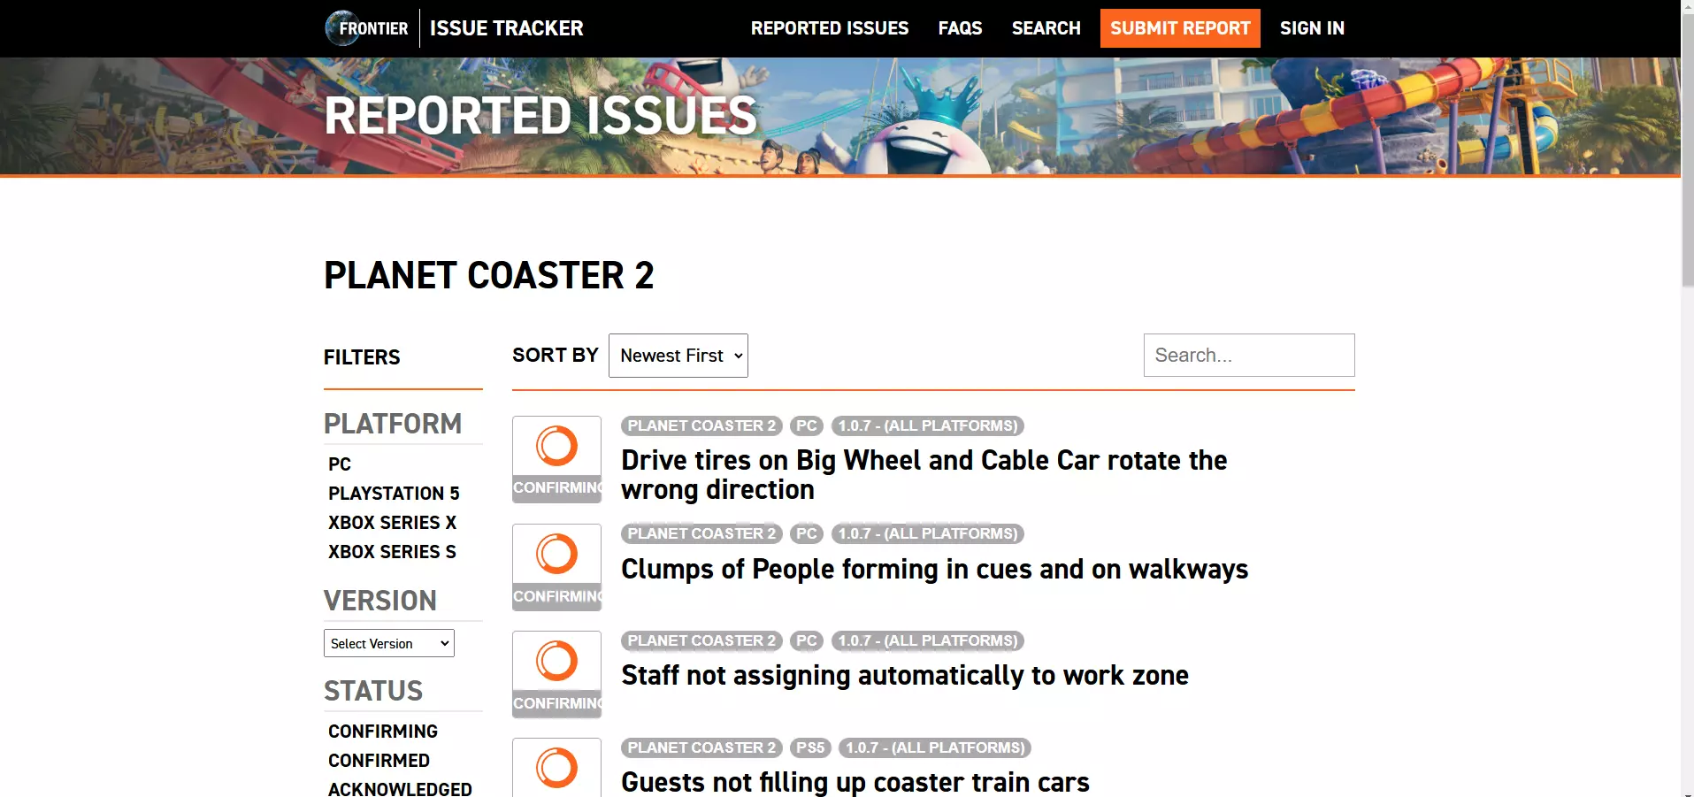Image resolution: width=1694 pixels, height=797 pixels.
Task: Click the PC tag on Drive tires issue
Action: [807, 425]
